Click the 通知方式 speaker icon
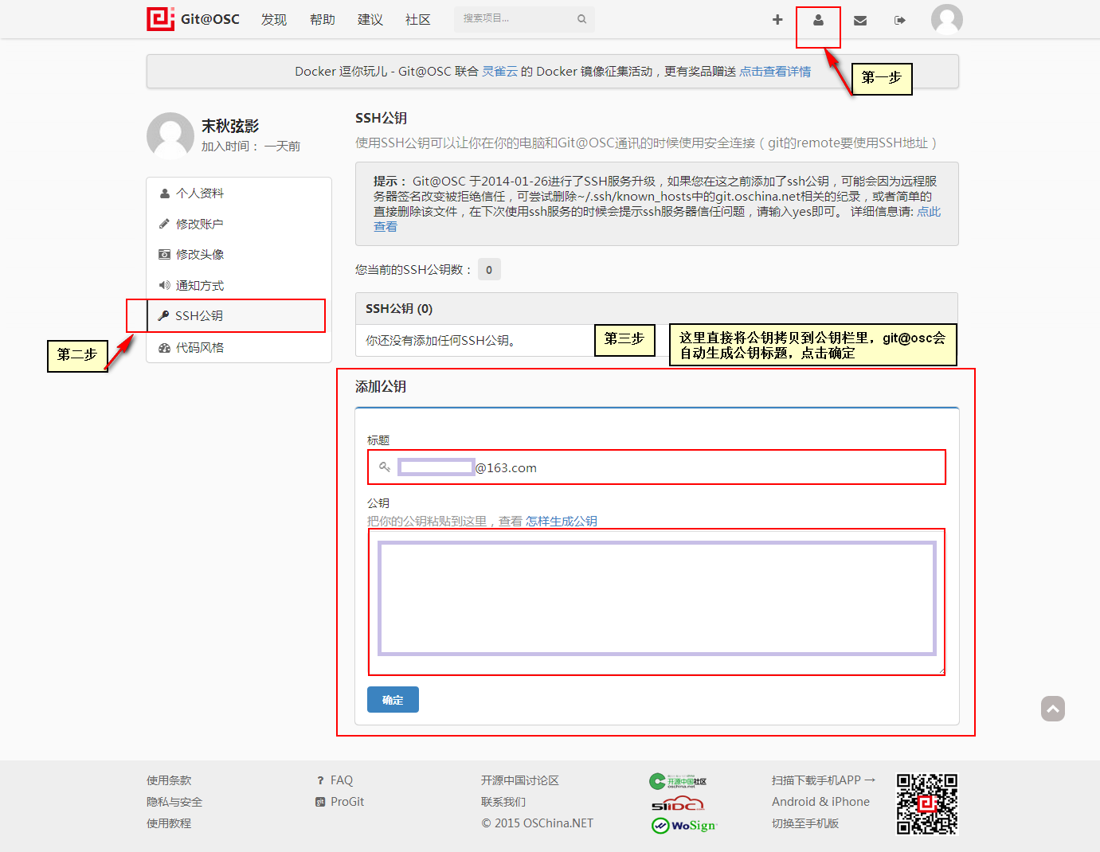1100x852 pixels. 165,285
